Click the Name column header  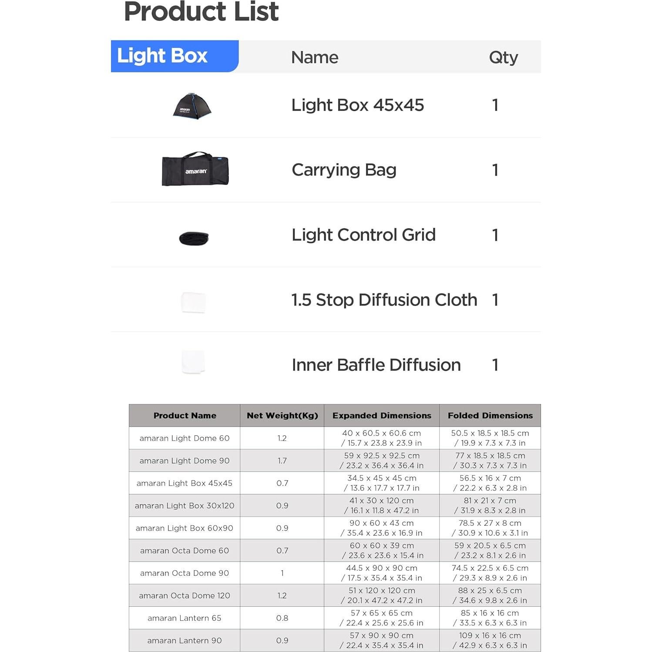click(x=314, y=57)
